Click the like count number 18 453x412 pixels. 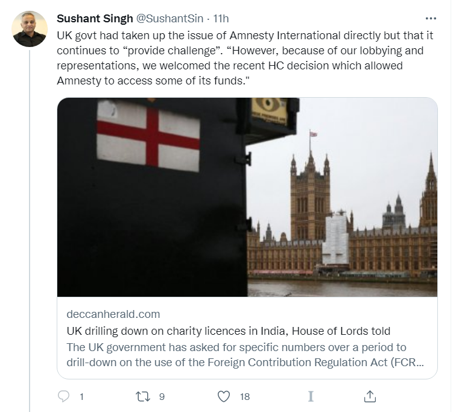tap(244, 397)
